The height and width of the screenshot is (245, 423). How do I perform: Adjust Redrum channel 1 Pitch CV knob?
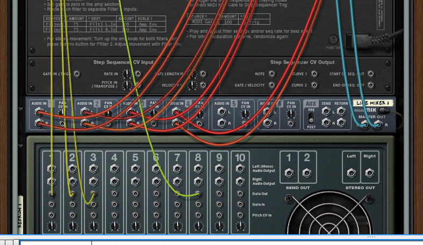pyautogui.click(x=52, y=226)
